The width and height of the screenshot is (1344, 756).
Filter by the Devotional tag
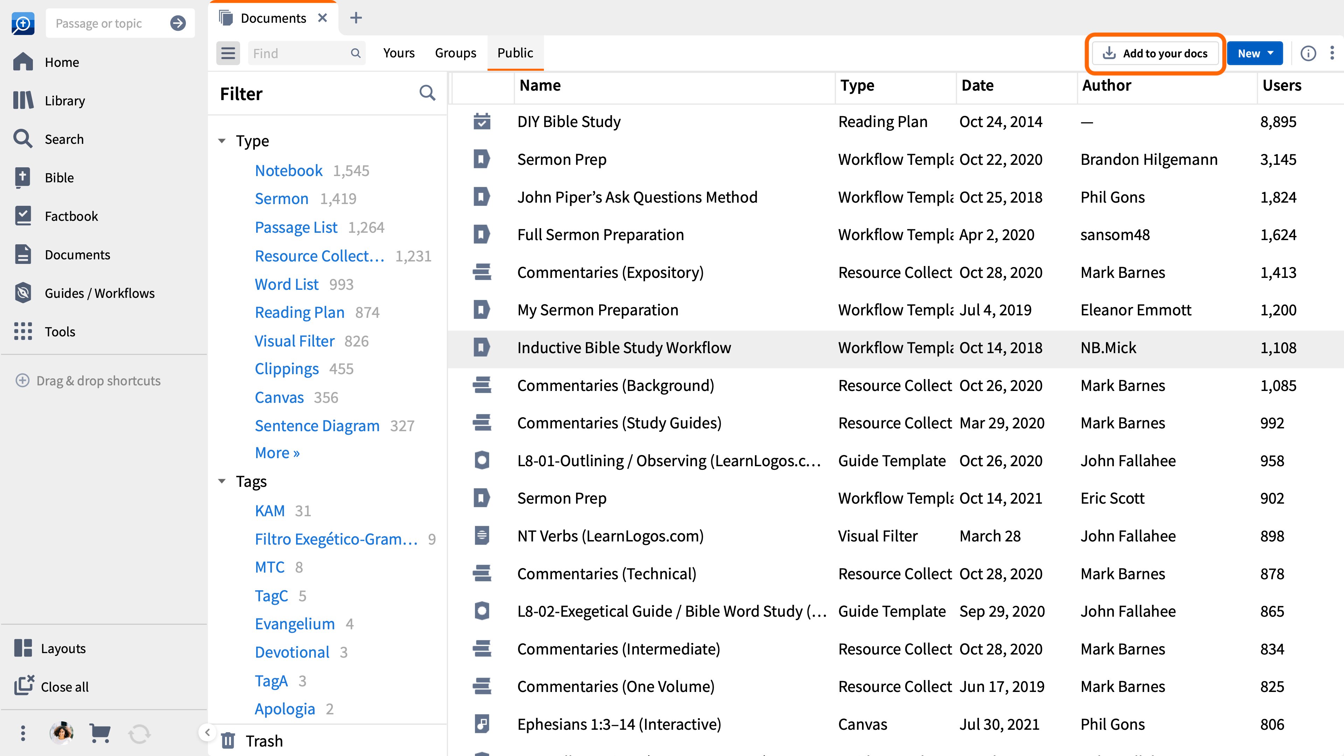tap(292, 652)
